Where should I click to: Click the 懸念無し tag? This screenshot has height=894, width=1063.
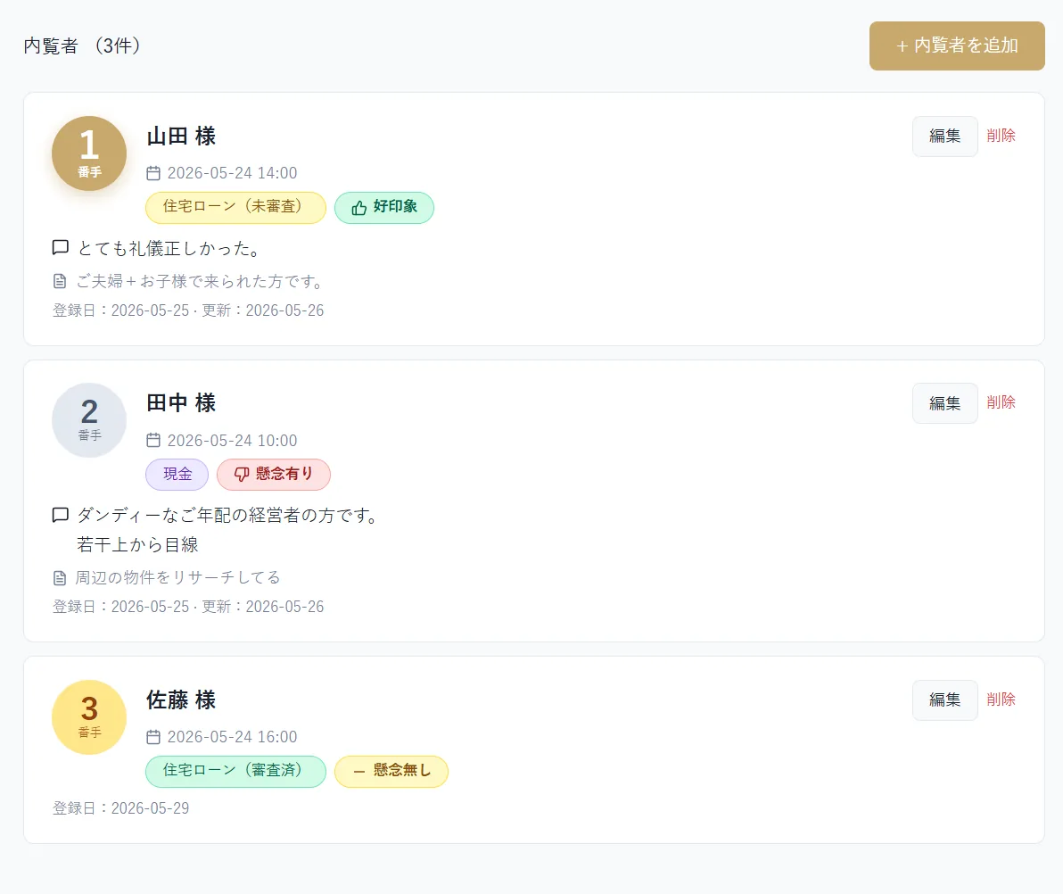point(391,771)
